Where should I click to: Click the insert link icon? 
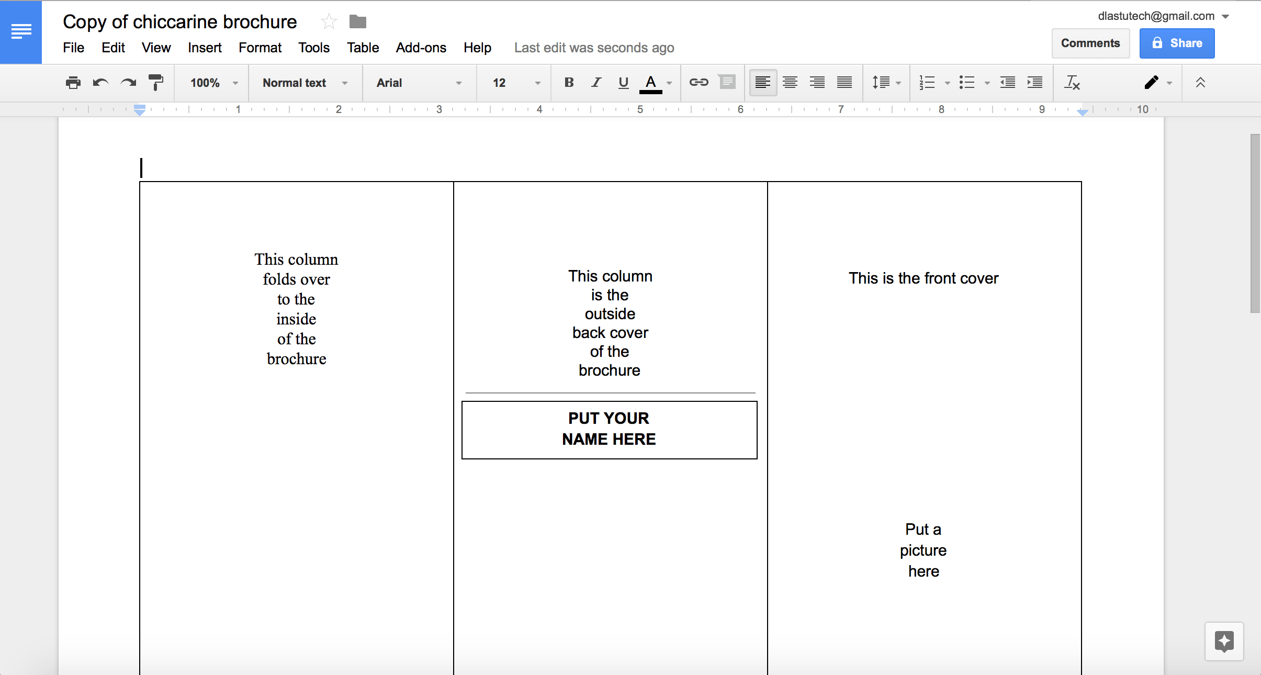(698, 83)
